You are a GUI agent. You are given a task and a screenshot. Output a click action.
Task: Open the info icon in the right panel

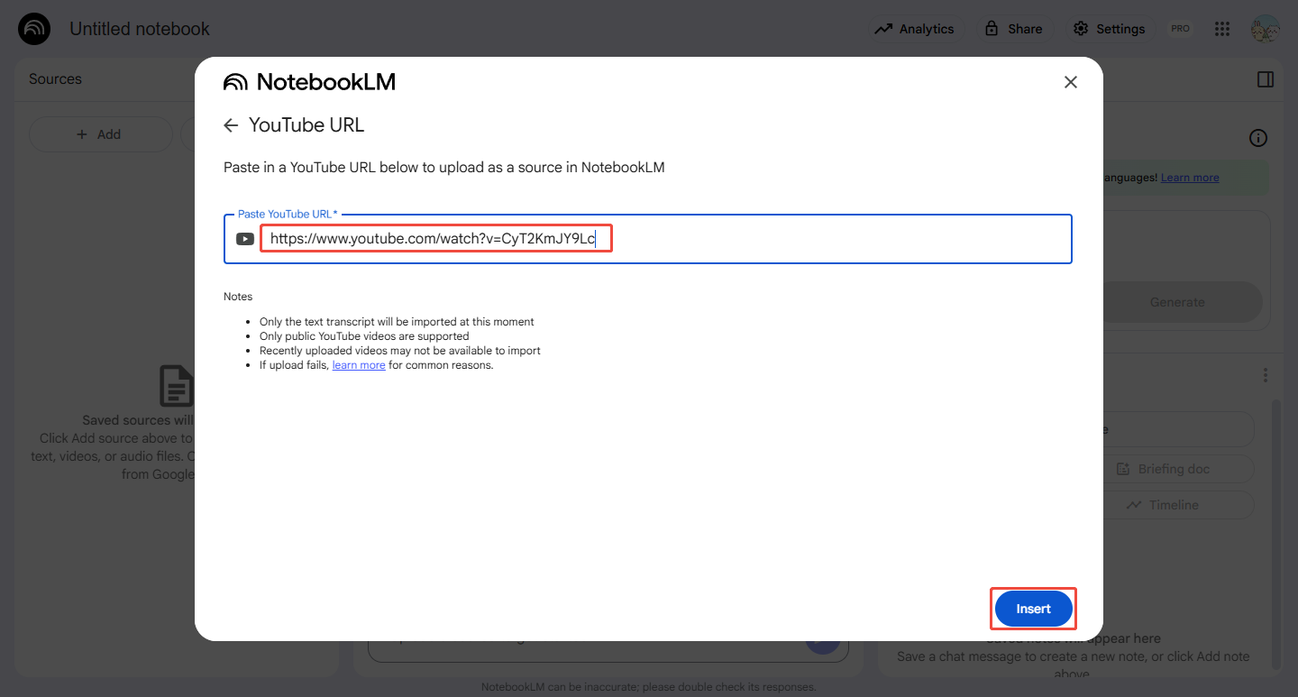(1258, 138)
